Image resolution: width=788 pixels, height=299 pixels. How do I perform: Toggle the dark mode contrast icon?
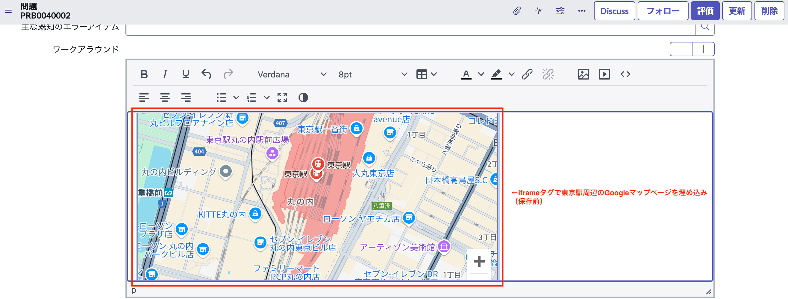point(302,98)
